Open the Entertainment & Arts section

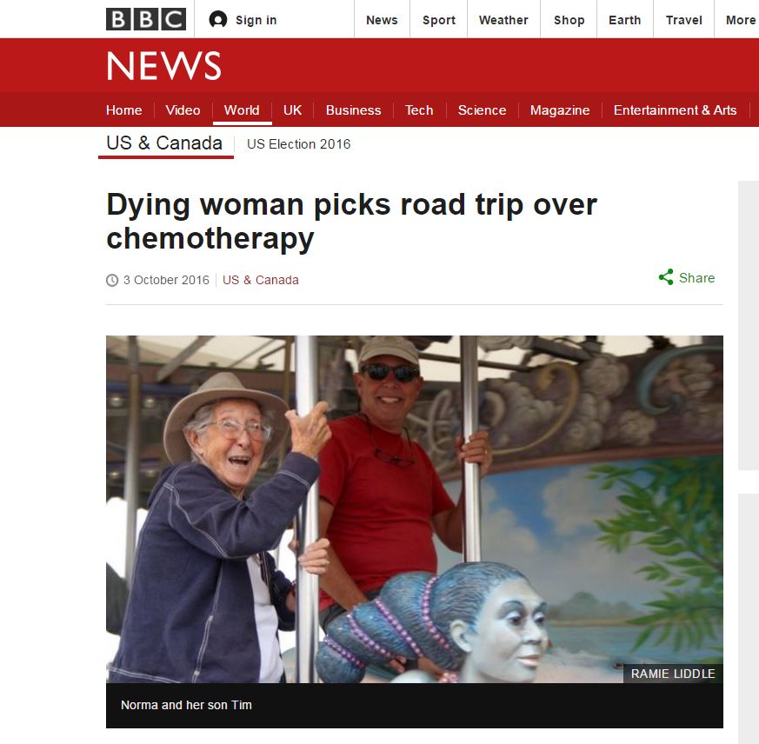[675, 110]
